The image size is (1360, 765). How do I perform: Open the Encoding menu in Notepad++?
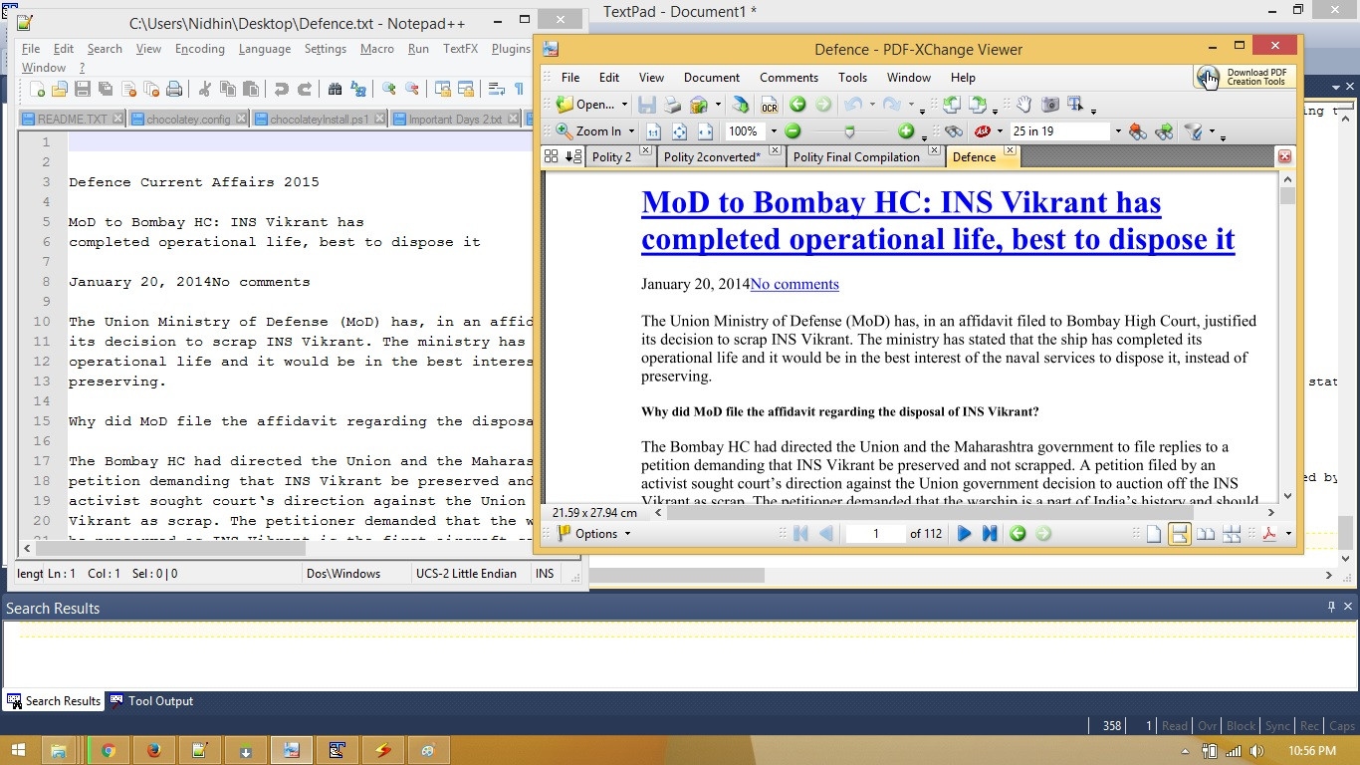[x=200, y=49]
